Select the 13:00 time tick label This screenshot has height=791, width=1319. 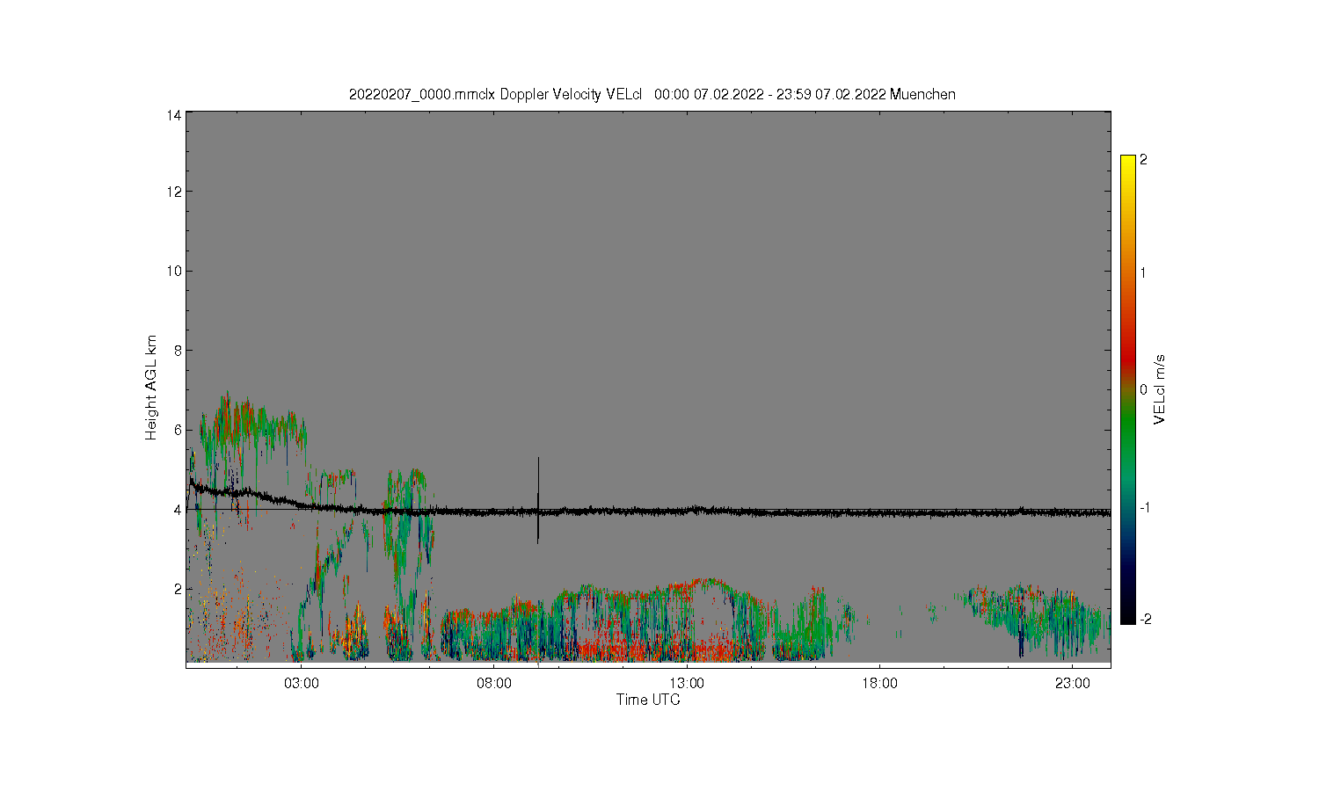click(687, 683)
